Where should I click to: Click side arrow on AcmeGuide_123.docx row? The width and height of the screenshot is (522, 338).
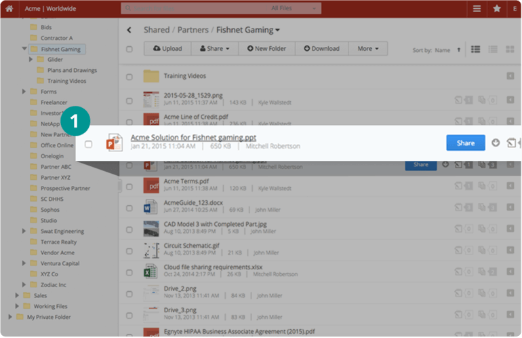pos(510,207)
